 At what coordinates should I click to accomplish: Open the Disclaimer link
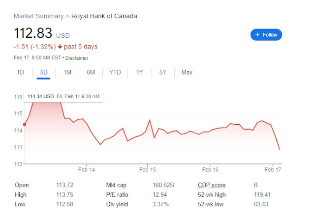point(78,57)
